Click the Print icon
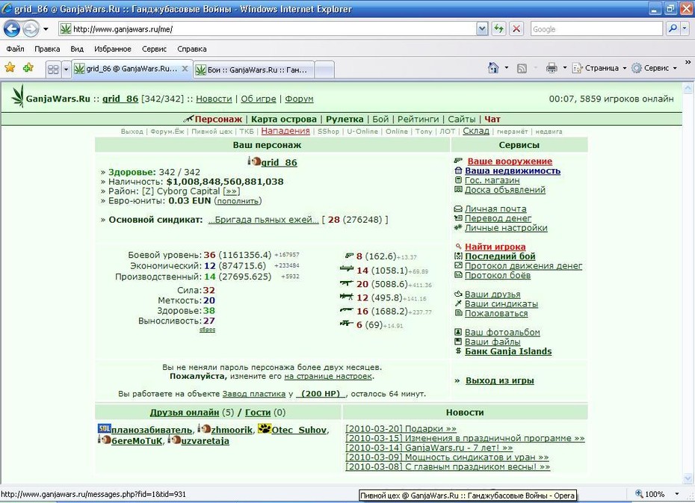Screen dimensions: 695x503 (x=552, y=68)
